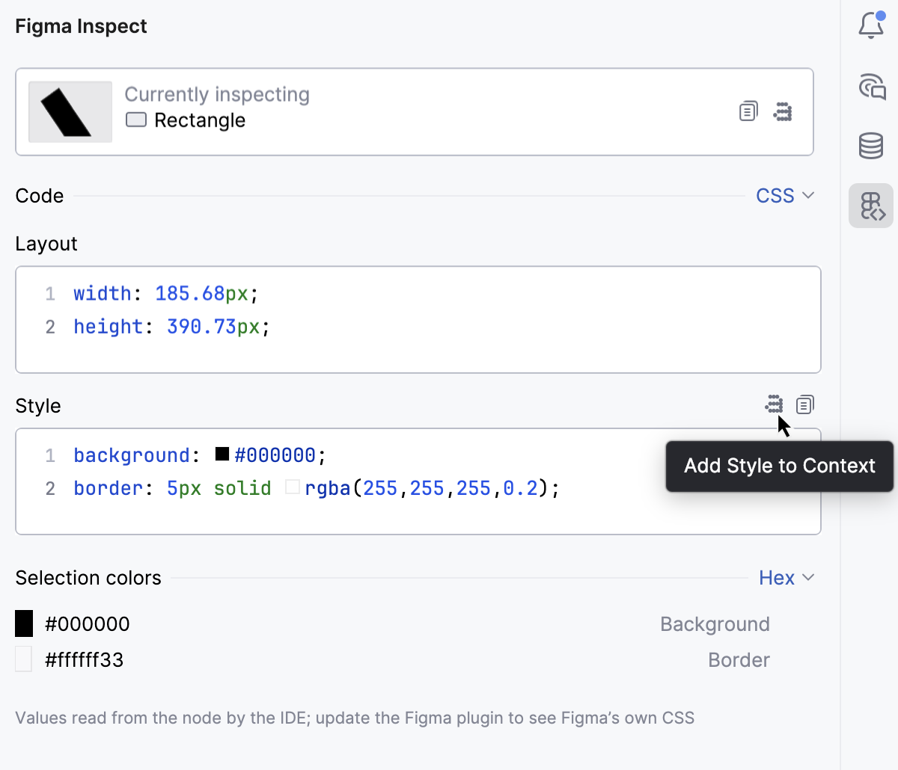Select the #ffffff33 selection color swatch
The height and width of the screenshot is (770, 898).
24,659
